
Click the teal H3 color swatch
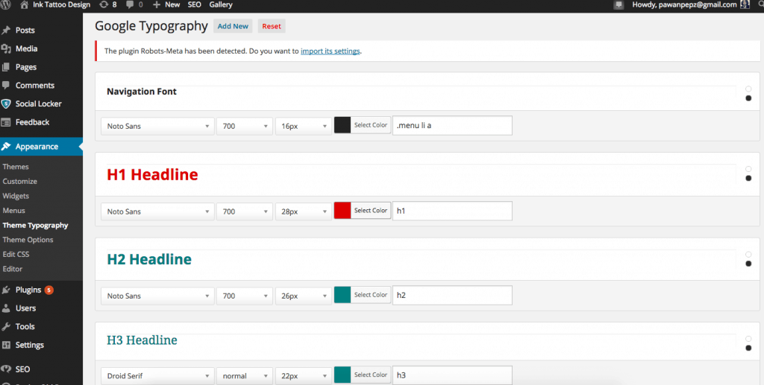[342, 375]
